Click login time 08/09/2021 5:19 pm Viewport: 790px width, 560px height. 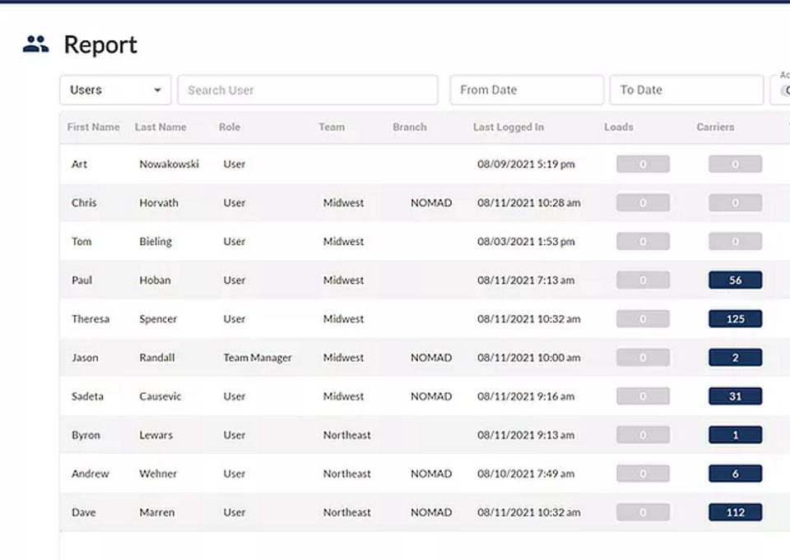point(526,164)
